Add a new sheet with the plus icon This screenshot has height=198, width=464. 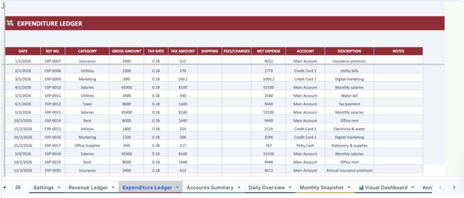click(x=5, y=187)
